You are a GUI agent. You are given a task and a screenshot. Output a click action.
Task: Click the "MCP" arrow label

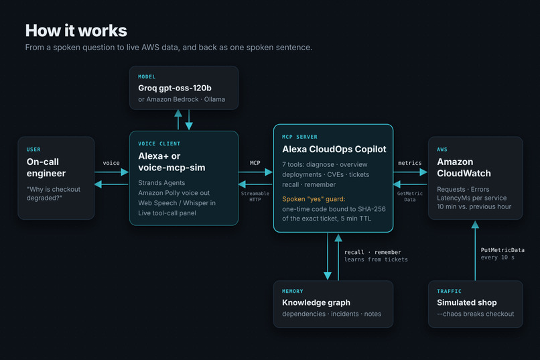[x=255, y=163]
